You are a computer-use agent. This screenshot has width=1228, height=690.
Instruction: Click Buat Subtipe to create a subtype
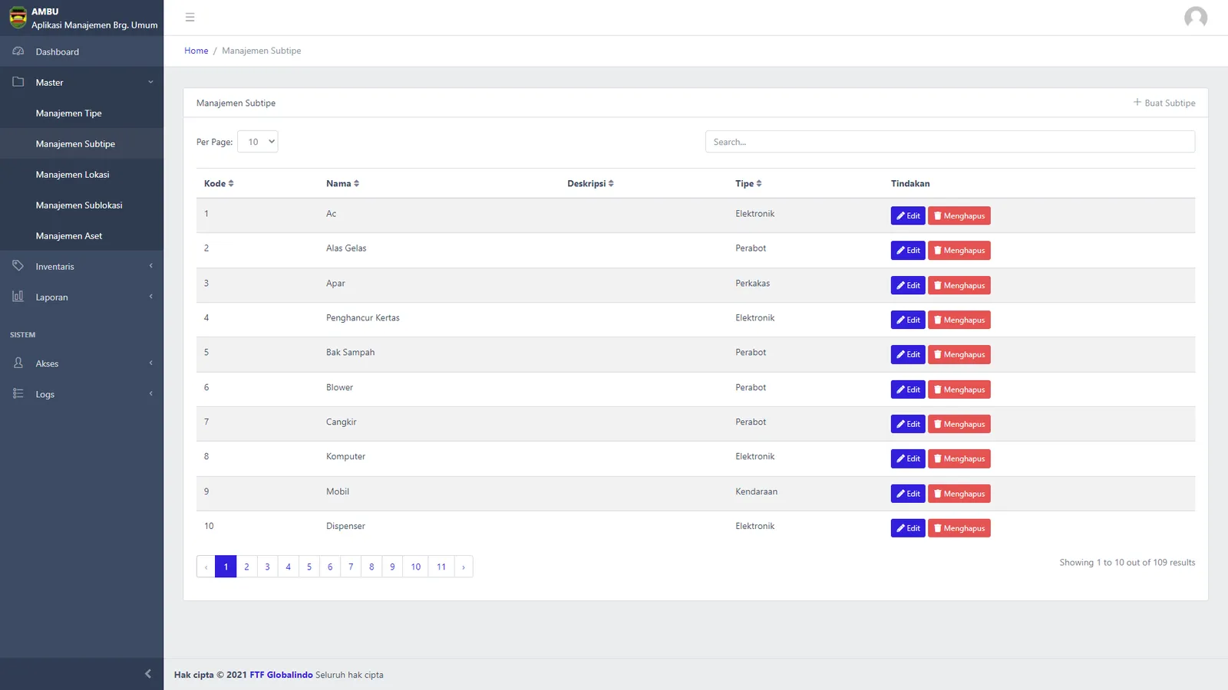pos(1164,103)
